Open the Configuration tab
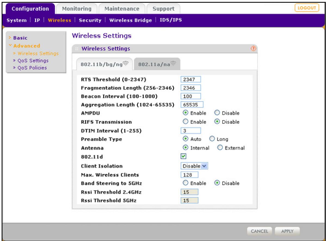Viewport: 326px width, 241px height. pyautogui.click(x=30, y=9)
